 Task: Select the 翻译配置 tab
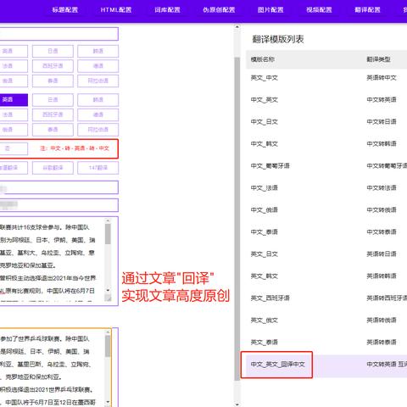pos(367,10)
